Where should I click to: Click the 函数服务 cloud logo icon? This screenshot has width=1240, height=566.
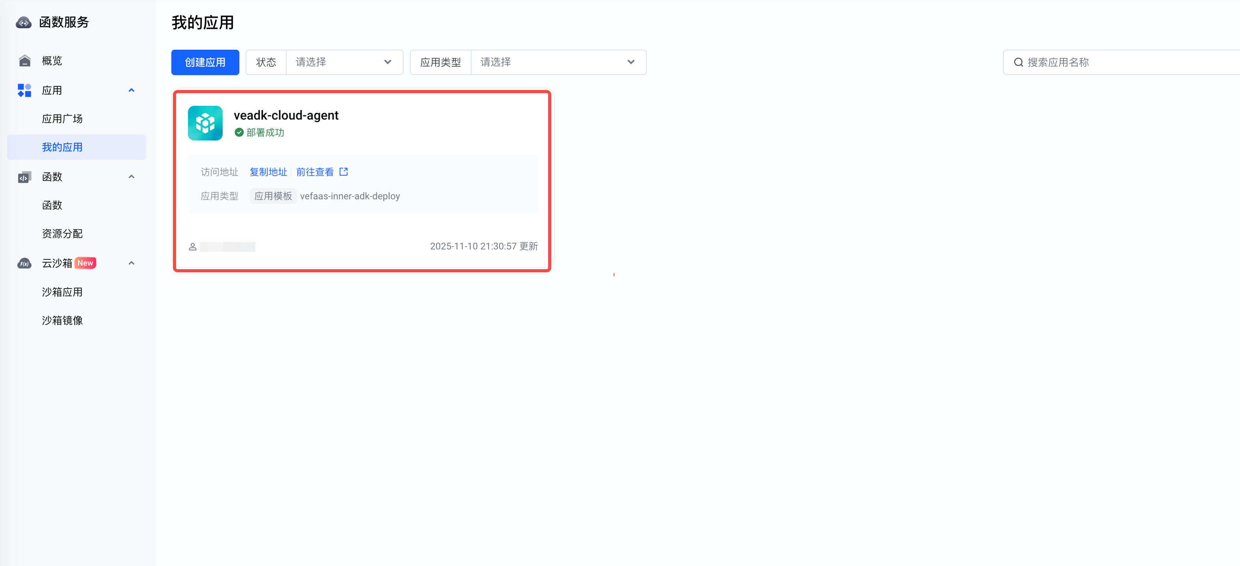pos(24,22)
